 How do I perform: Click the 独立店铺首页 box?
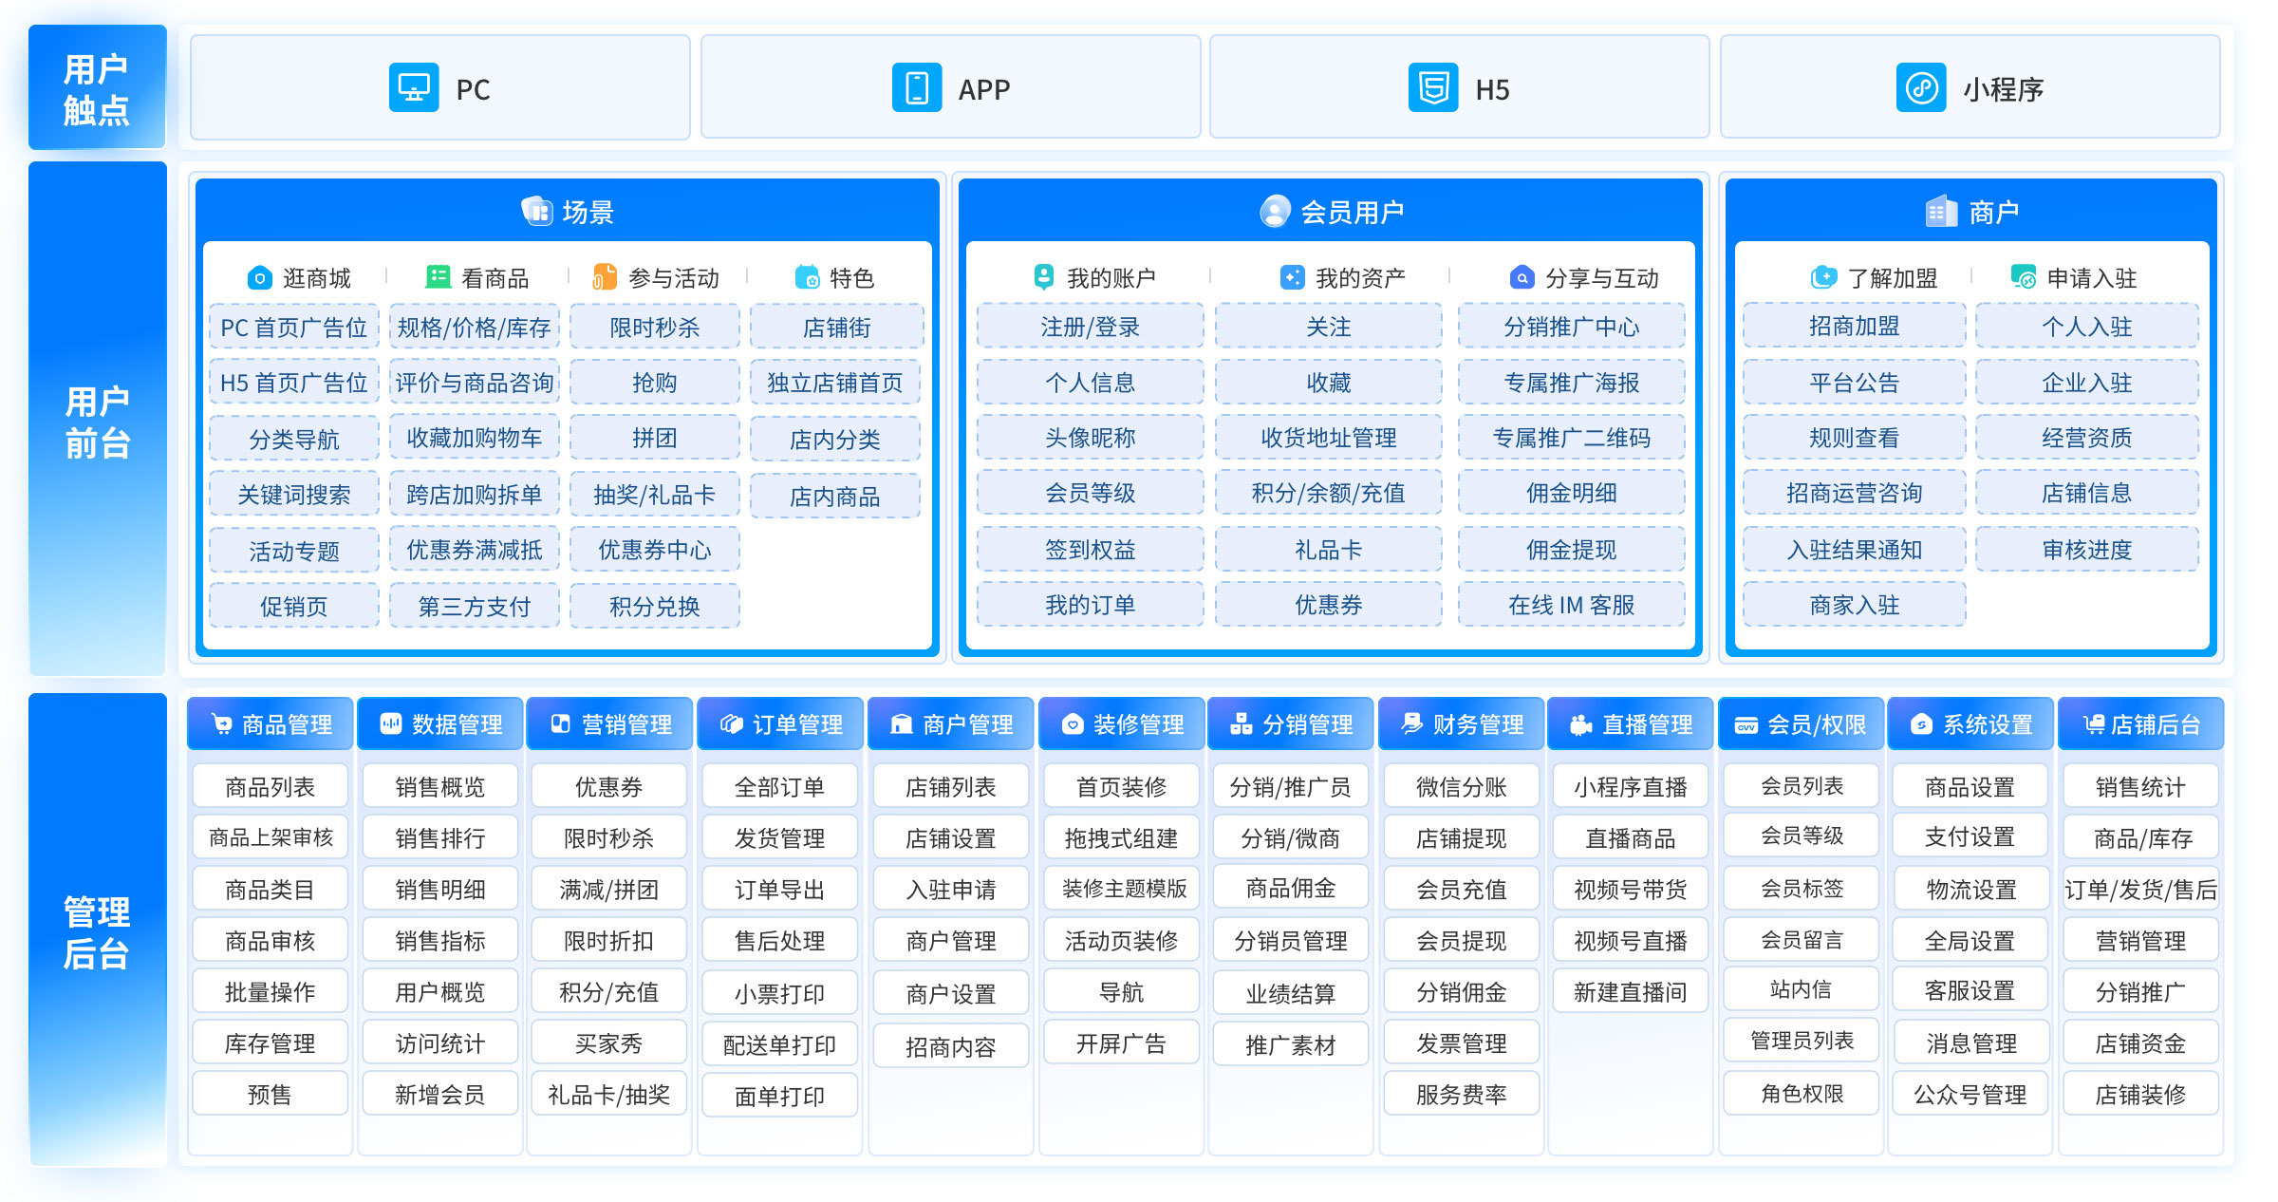[x=835, y=383]
